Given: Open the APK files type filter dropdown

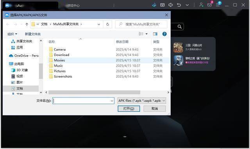Looking at the screenshot, I should [x=142, y=100].
